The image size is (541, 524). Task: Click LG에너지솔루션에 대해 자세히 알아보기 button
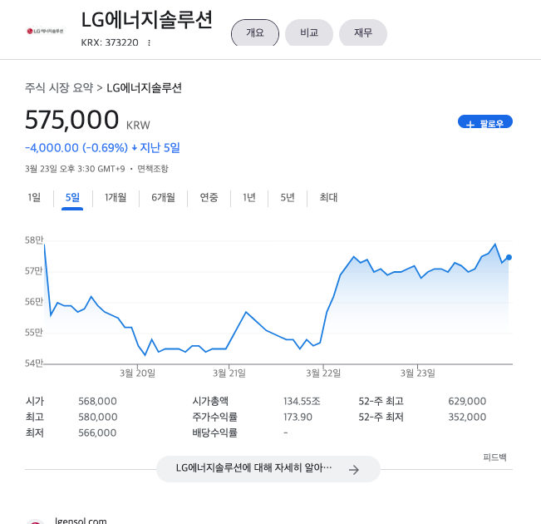268,469
